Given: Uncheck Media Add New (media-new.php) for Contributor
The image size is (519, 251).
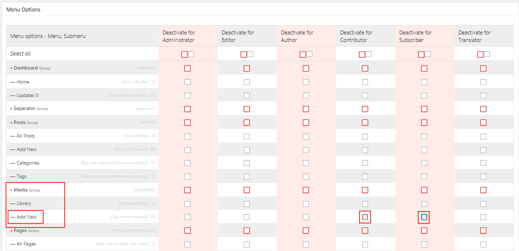Looking at the screenshot, I should tap(365, 217).
